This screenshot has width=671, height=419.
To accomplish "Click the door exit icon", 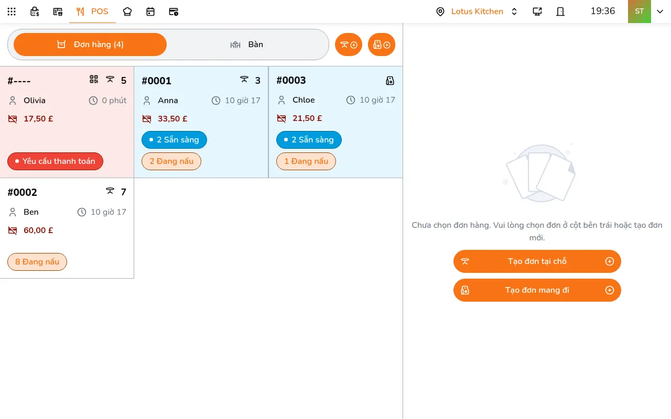I will 560,12.
